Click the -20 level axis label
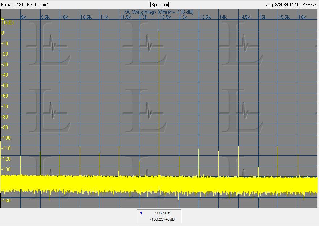The image size is (319, 226). (x=5, y=54)
